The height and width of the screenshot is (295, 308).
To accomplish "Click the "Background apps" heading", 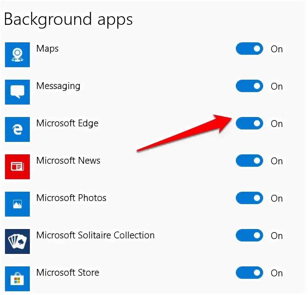I will (x=68, y=20).
